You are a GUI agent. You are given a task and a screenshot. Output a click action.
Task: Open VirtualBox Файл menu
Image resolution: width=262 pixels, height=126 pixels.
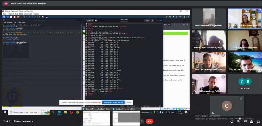[5, 14]
